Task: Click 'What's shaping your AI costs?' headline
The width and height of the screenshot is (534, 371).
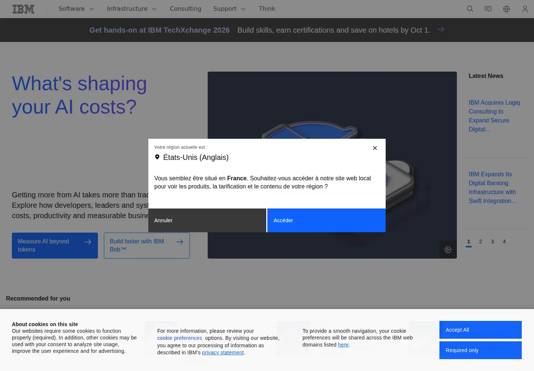Action: pyautogui.click(x=79, y=95)
